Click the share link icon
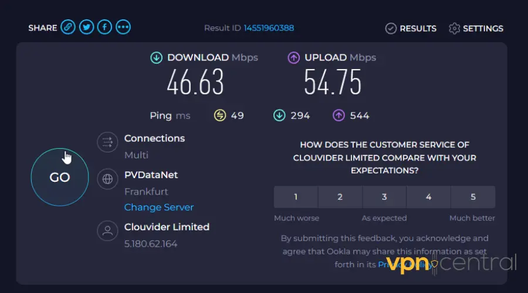This screenshot has width=528, height=293. tap(68, 28)
